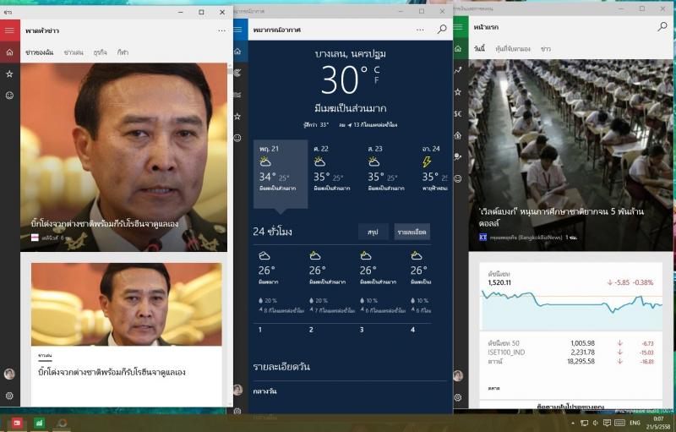
Task: Open the currency converter icon in Money sidebar
Action: pyautogui.click(x=458, y=113)
